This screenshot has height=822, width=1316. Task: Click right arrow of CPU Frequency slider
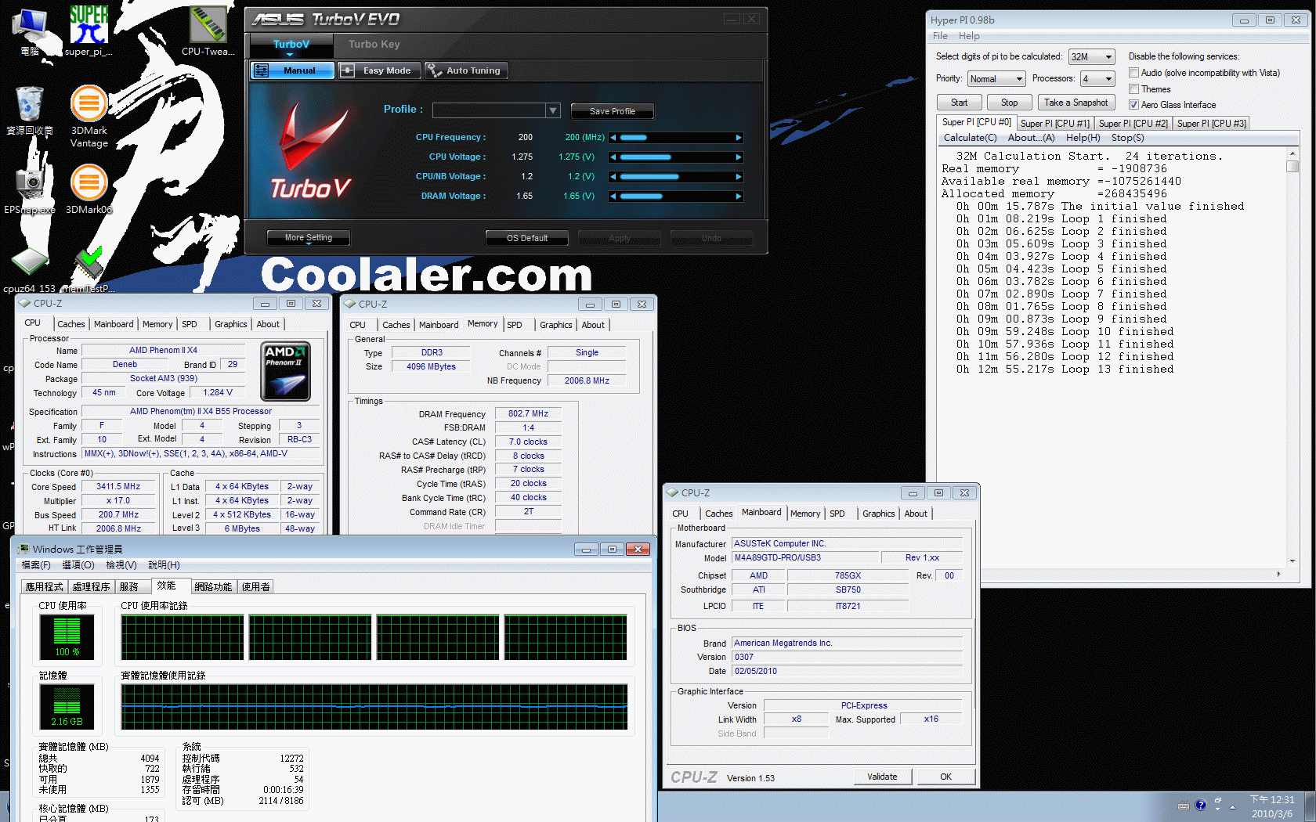(x=739, y=138)
